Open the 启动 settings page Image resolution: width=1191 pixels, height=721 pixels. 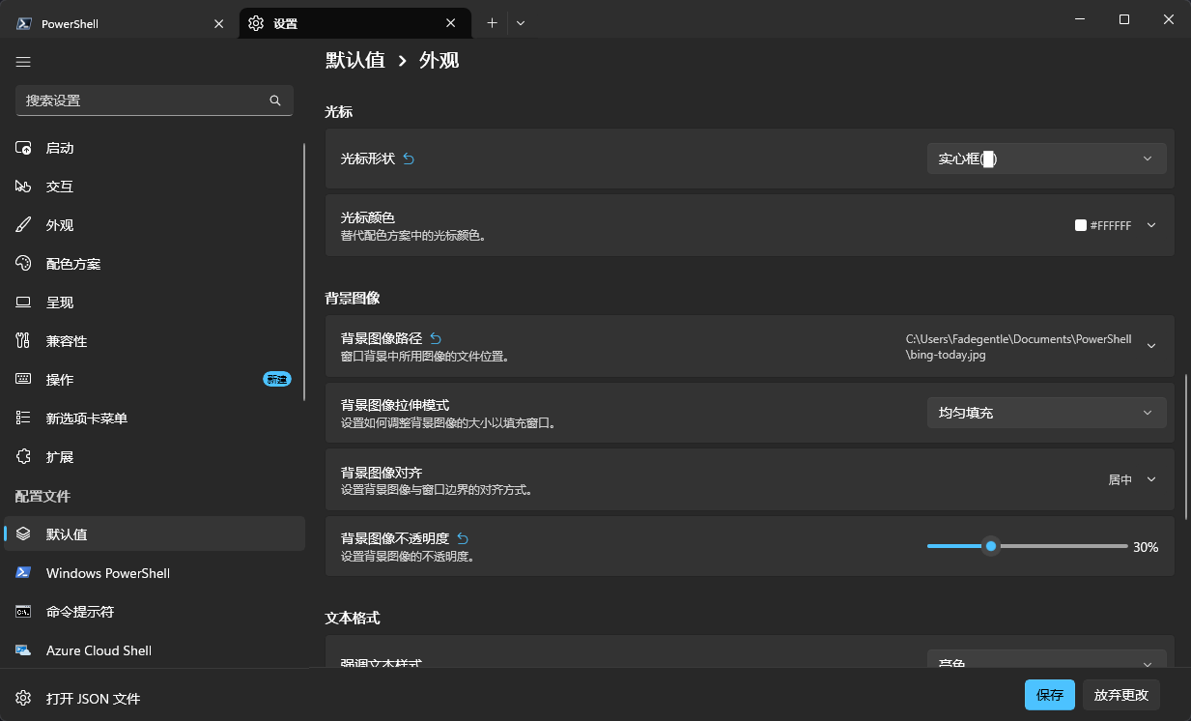[60, 148]
